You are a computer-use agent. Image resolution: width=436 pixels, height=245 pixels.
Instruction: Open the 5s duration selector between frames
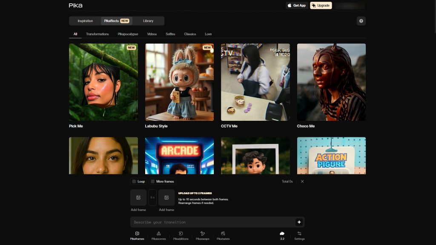[152, 197]
